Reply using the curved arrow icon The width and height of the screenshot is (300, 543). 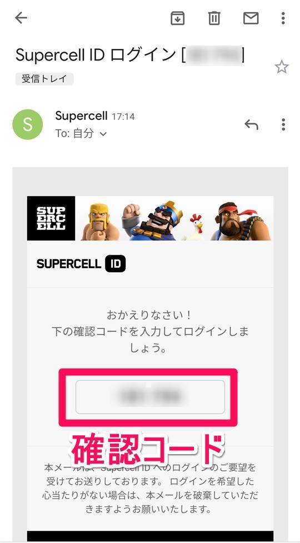coord(251,124)
